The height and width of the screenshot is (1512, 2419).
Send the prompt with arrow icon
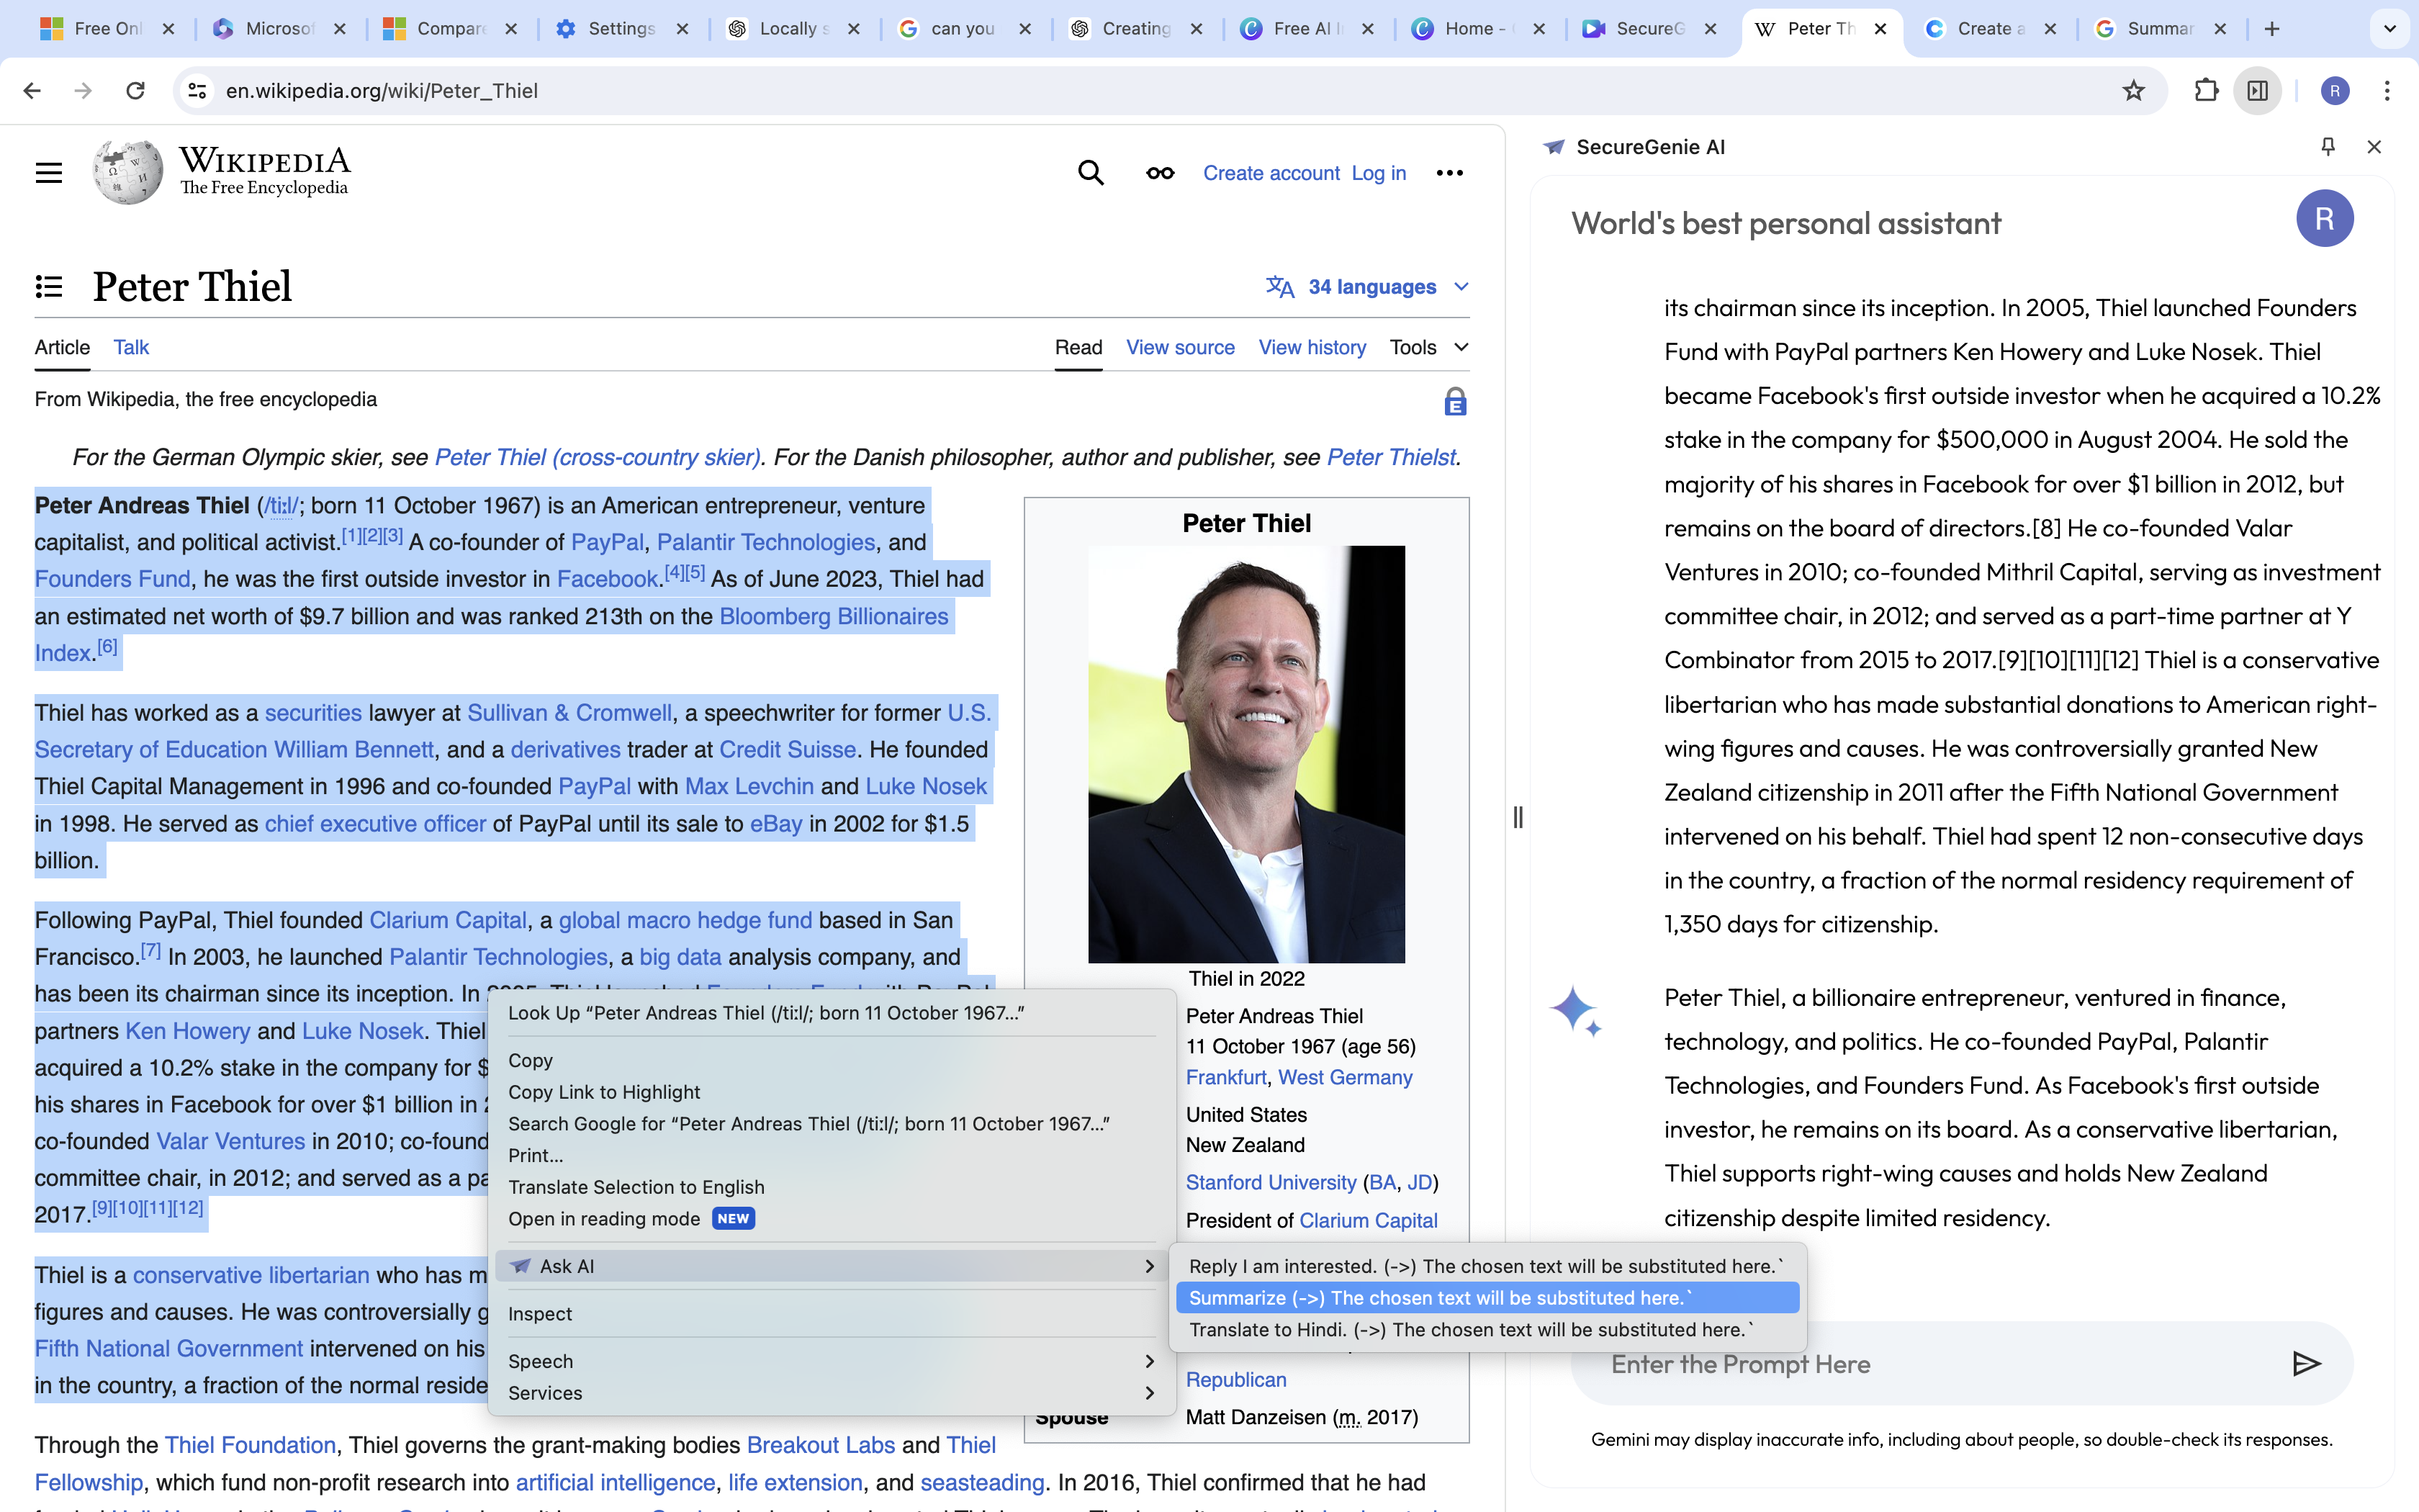(x=2306, y=1364)
